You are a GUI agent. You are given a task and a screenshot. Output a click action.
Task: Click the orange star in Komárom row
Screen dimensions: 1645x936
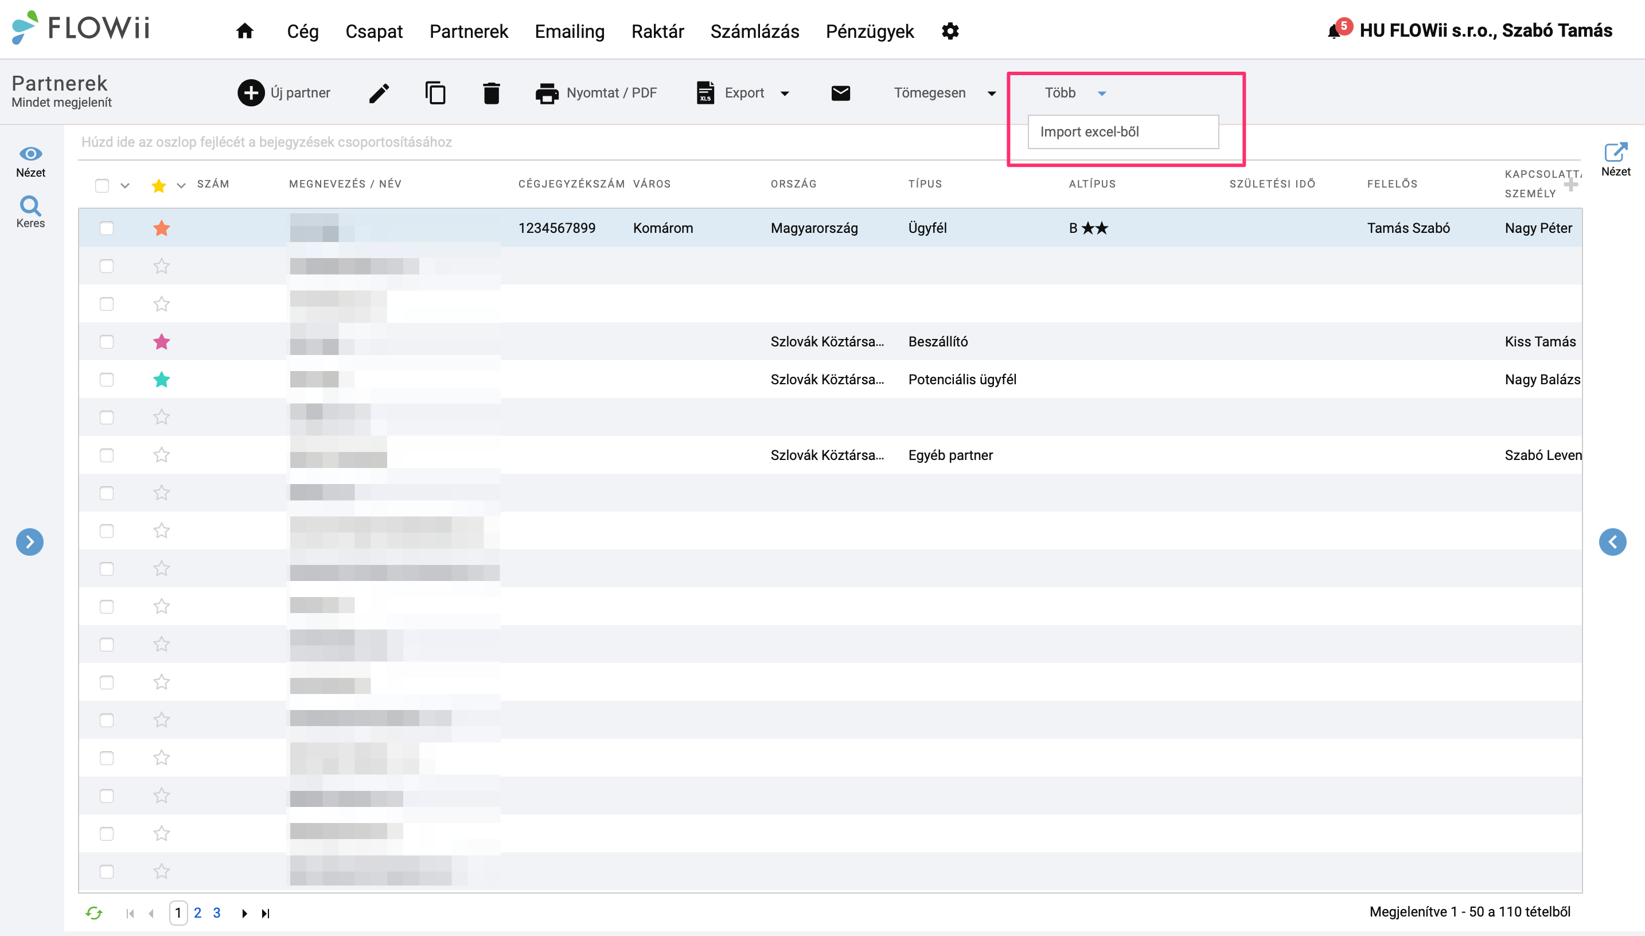click(x=161, y=228)
